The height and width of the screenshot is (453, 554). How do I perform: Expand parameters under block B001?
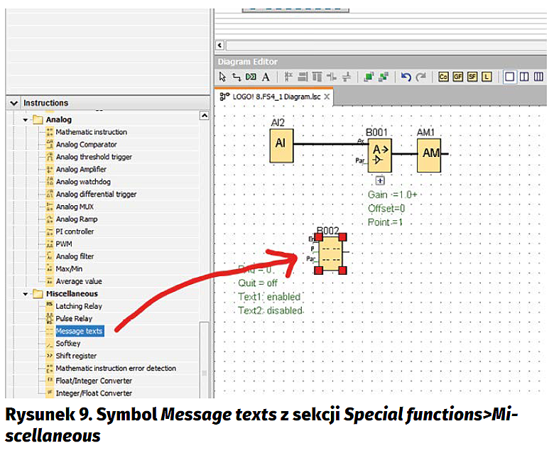pyautogui.click(x=380, y=180)
